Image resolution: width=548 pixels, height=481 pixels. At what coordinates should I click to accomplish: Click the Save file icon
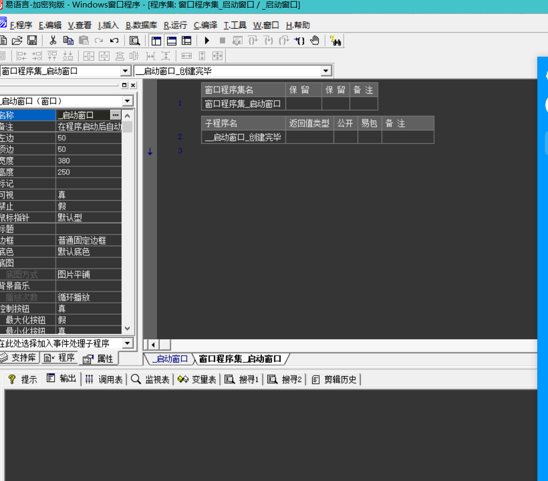click(x=32, y=40)
